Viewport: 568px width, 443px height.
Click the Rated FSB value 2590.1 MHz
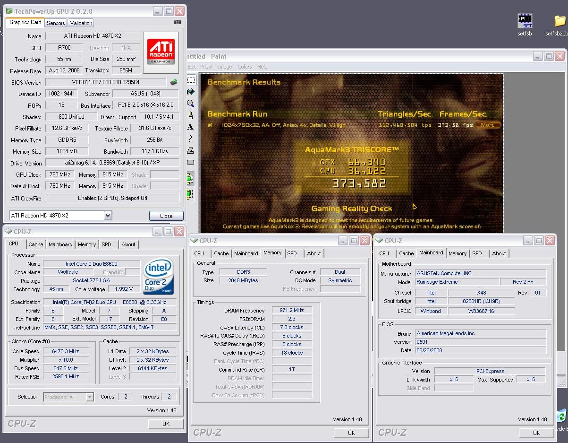pyautogui.click(x=66, y=377)
